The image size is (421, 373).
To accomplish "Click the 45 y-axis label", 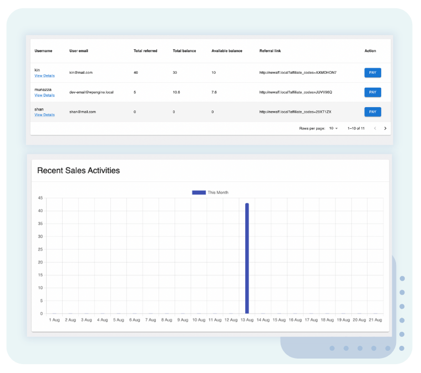I will (x=40, y=198).
